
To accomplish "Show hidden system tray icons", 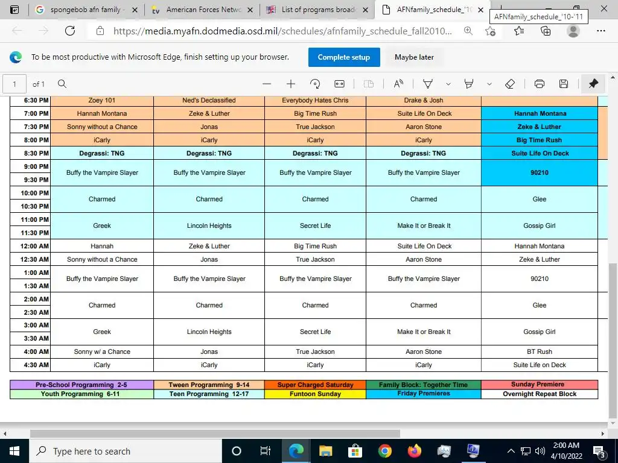I will (x=511, y=451).
